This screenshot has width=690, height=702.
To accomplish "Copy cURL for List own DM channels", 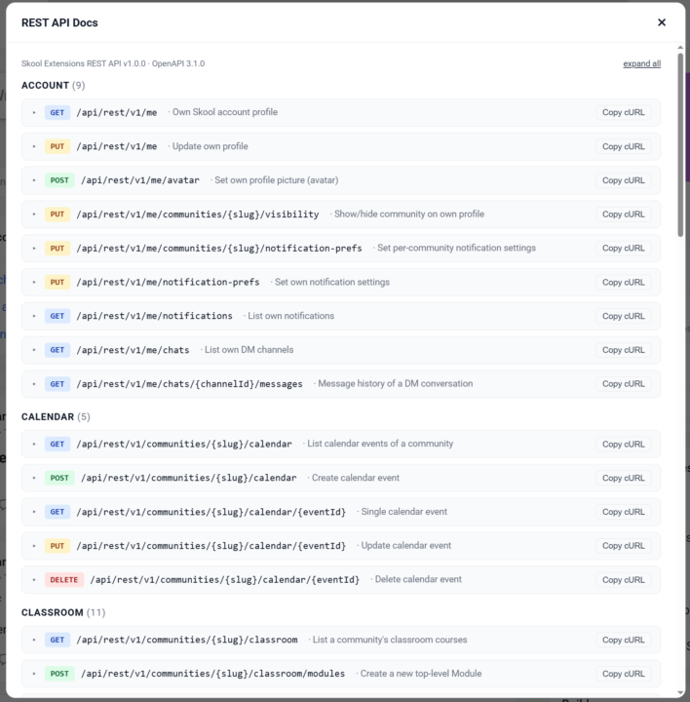I will point(624,350).
